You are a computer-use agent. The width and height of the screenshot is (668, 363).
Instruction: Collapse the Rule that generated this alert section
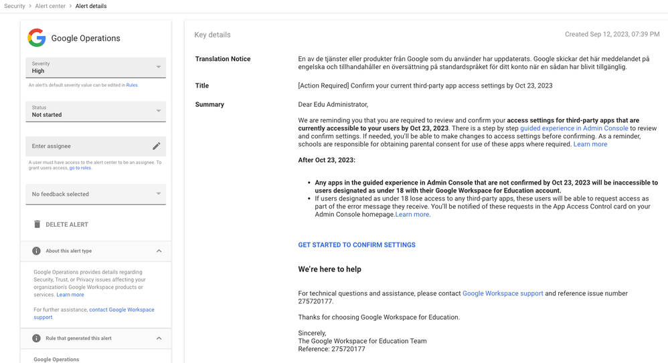click(159, 338)
